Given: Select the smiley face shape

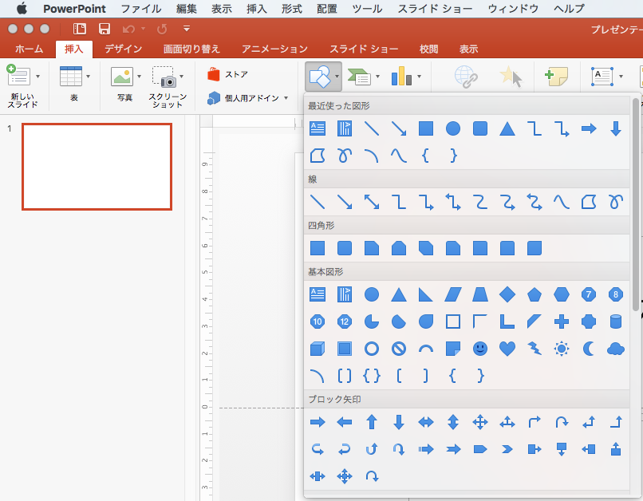Looking at the screenshot, I should coord(480,349).
